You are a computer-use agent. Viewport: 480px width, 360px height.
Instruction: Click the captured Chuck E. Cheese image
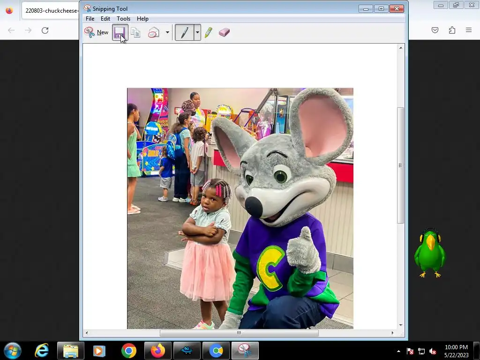tap(240, 208)
